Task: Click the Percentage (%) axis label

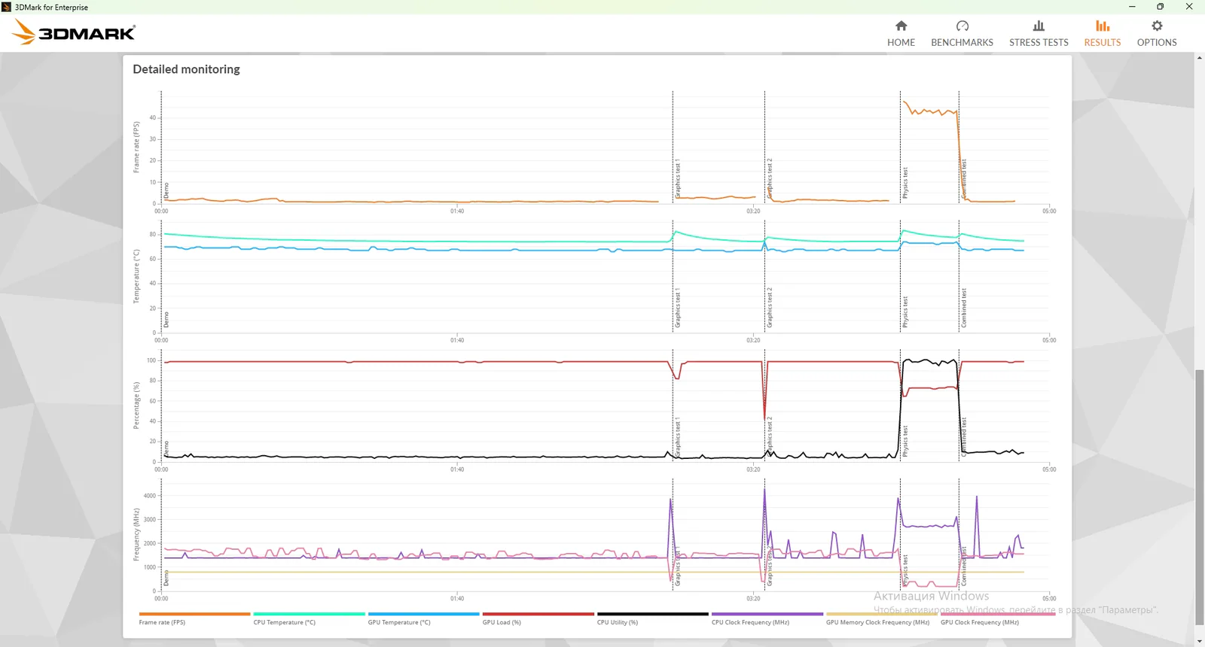Action: [136, 406]
